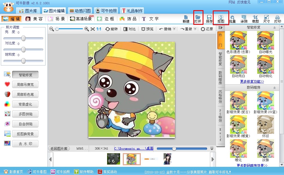
Task: Click the 多图拼贴 button
Action: coord(25,114)
